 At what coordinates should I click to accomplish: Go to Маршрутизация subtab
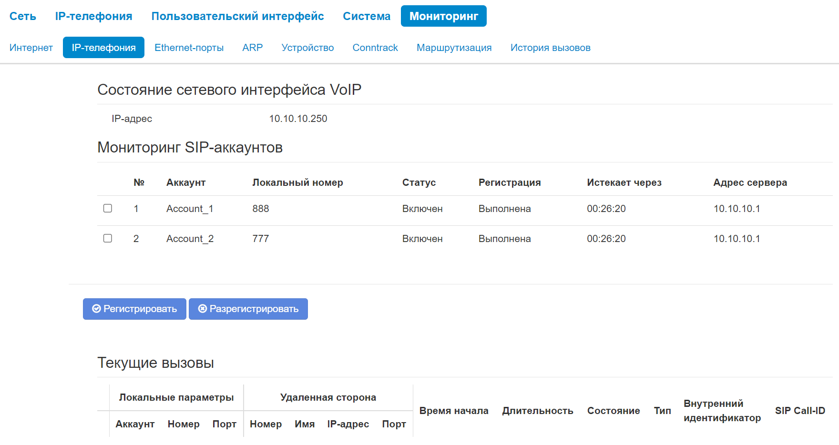454,48
